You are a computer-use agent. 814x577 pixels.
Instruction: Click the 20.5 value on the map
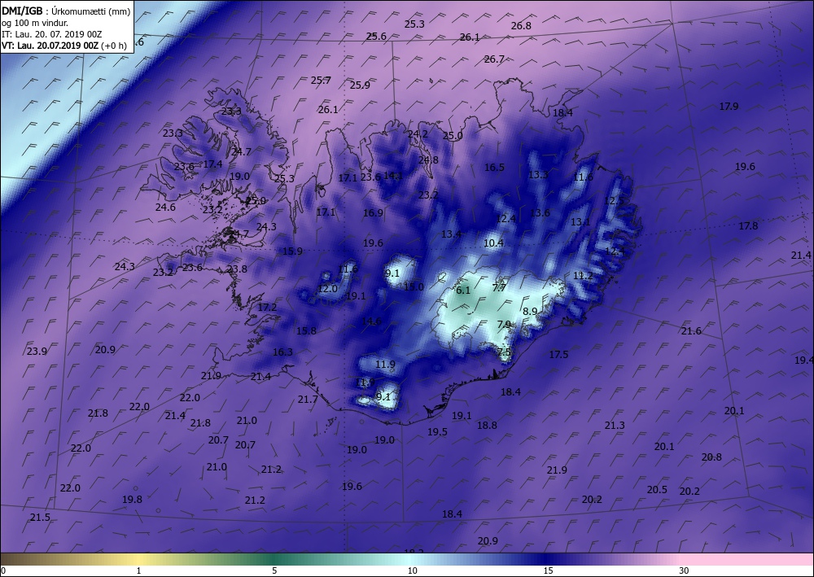pyautogui.click(x=657, y=489)
